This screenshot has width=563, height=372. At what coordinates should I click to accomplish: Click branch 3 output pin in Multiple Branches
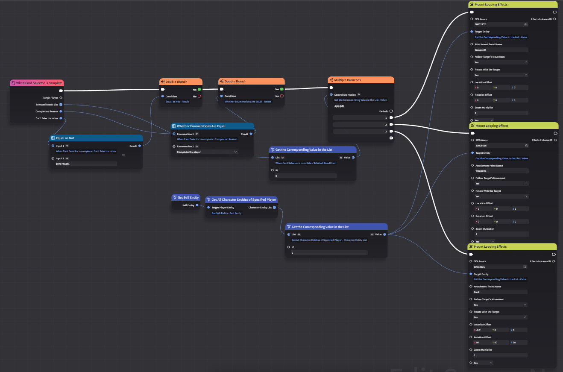(x=391, y=131)
